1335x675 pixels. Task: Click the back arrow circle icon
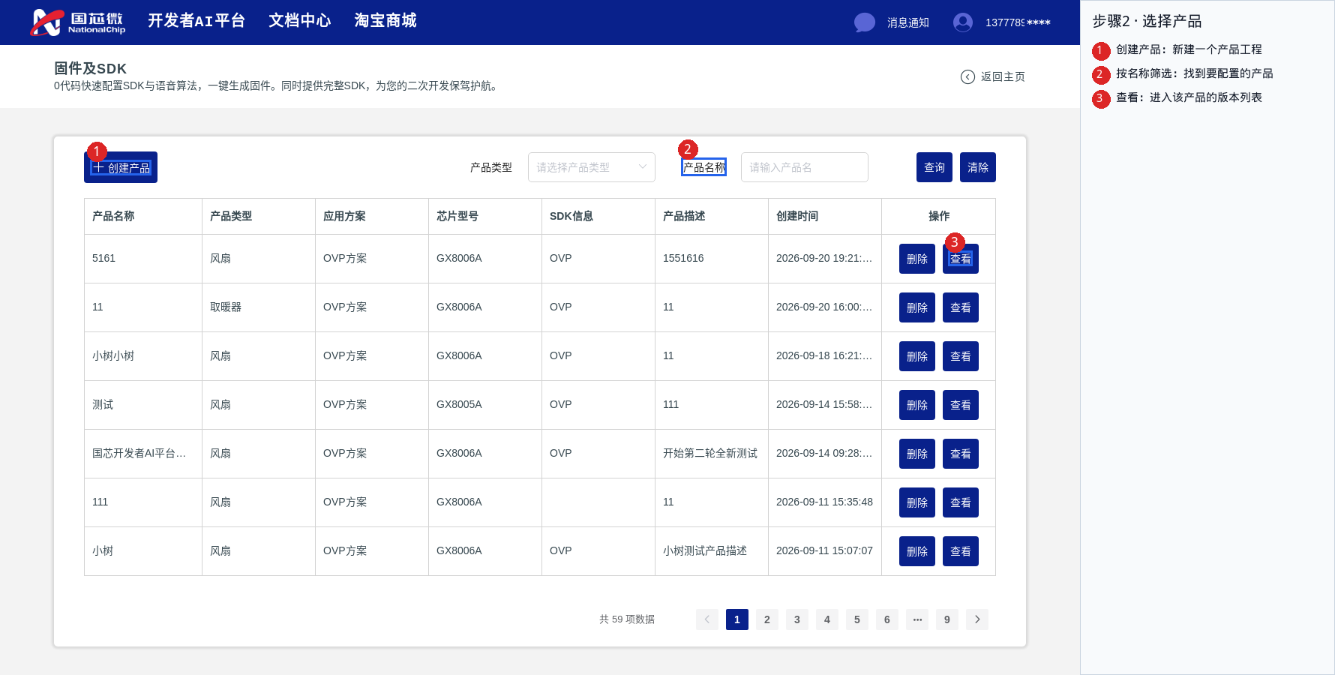[968, 76]
